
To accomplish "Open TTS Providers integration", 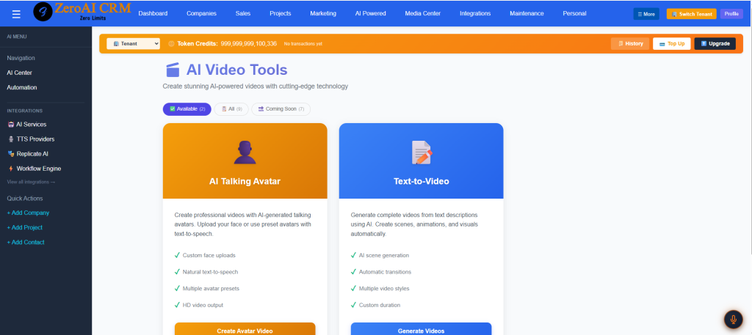I will [x=35, y=139].
